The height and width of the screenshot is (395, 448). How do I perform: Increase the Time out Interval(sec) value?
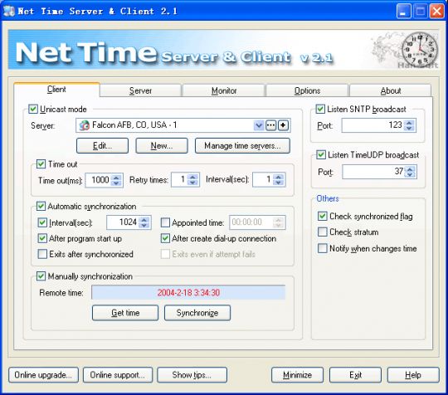pos(278,178)
